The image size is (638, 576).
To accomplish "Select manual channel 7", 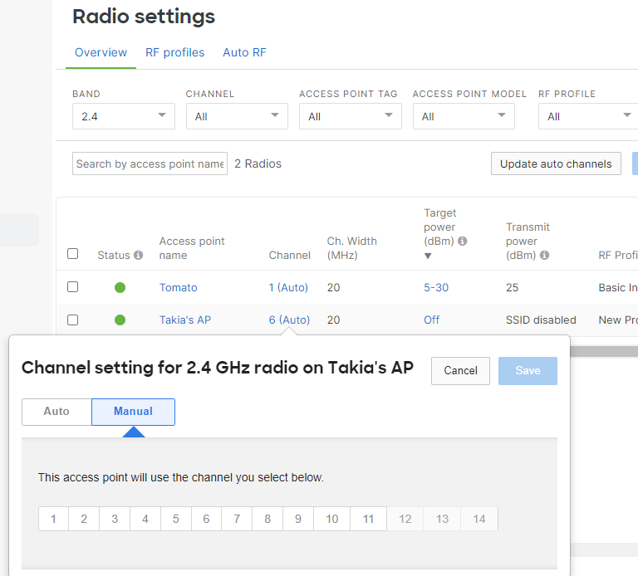I will (x=237, y=519).
